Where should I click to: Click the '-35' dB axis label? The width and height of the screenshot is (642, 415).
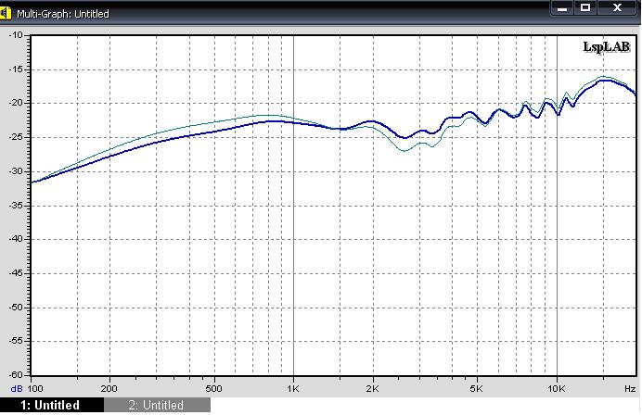pyautogui.click(x=17, y=206)
